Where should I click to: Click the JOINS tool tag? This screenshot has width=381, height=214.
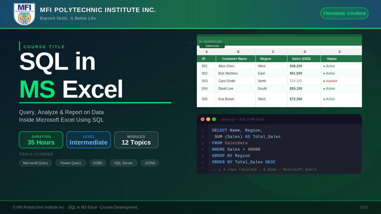pos(150,163)
